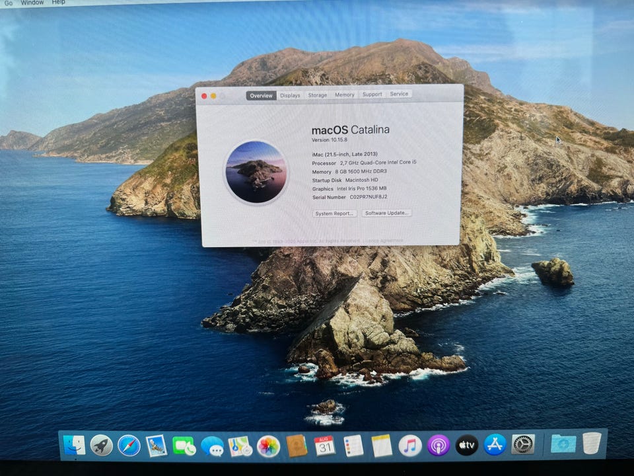Open the Podcasts app

tap(439, 446)
